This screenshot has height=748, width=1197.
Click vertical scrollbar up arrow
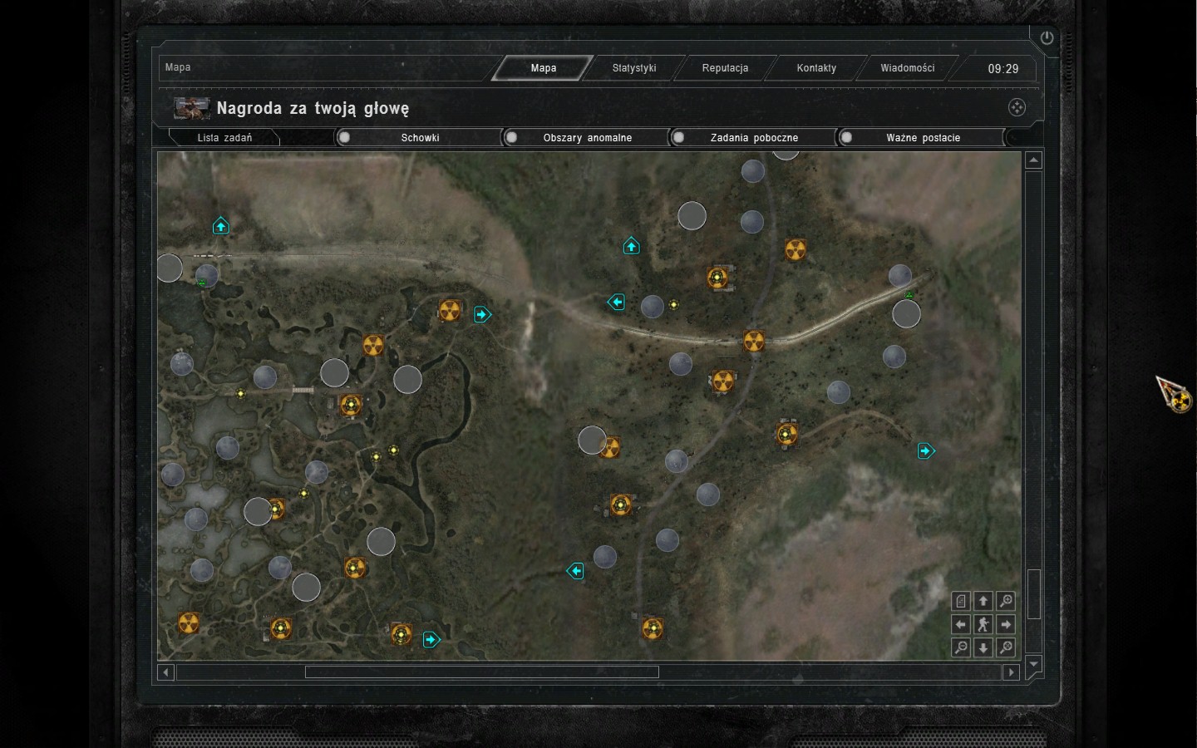(x=1033, y=160)
